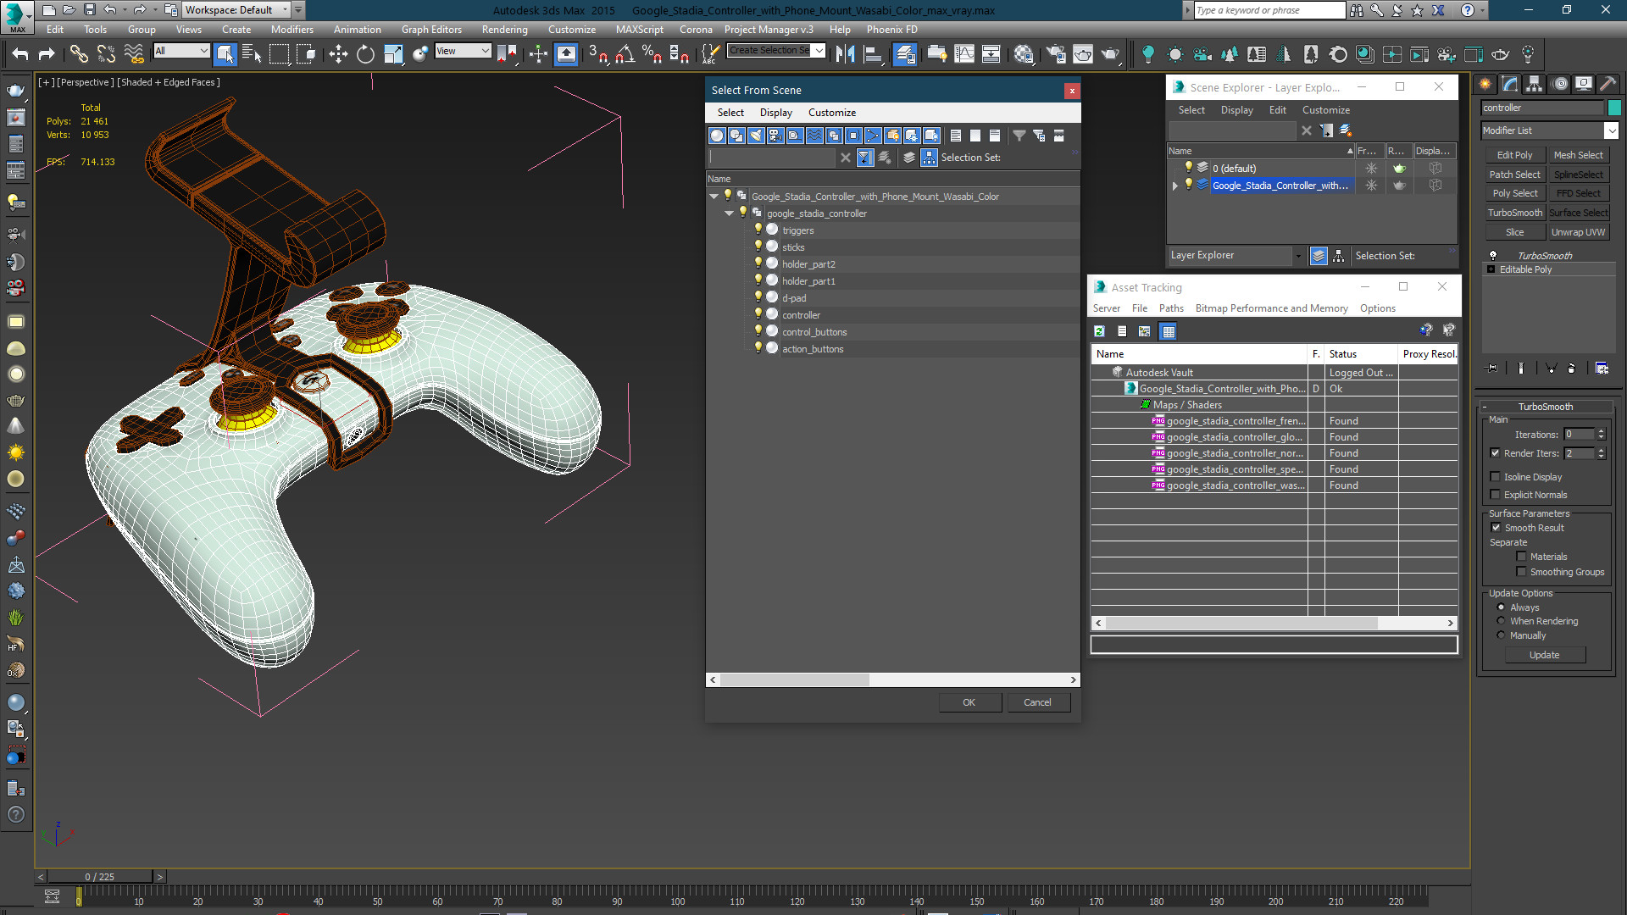Open the MAXScript menu

640,29
